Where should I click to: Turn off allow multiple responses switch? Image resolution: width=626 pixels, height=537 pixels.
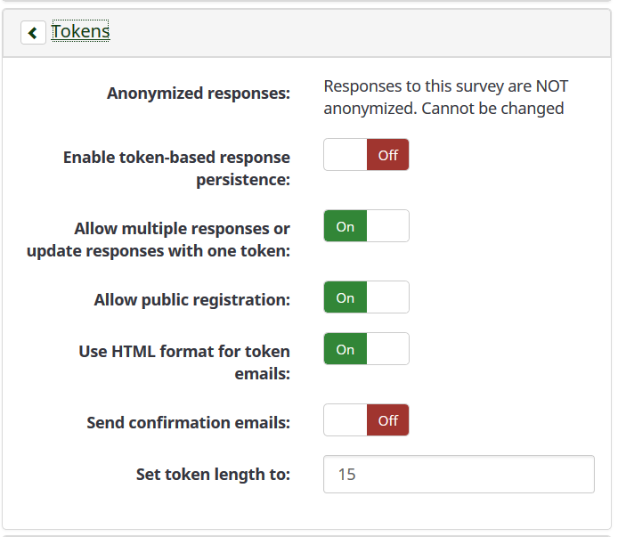point(366,226)
